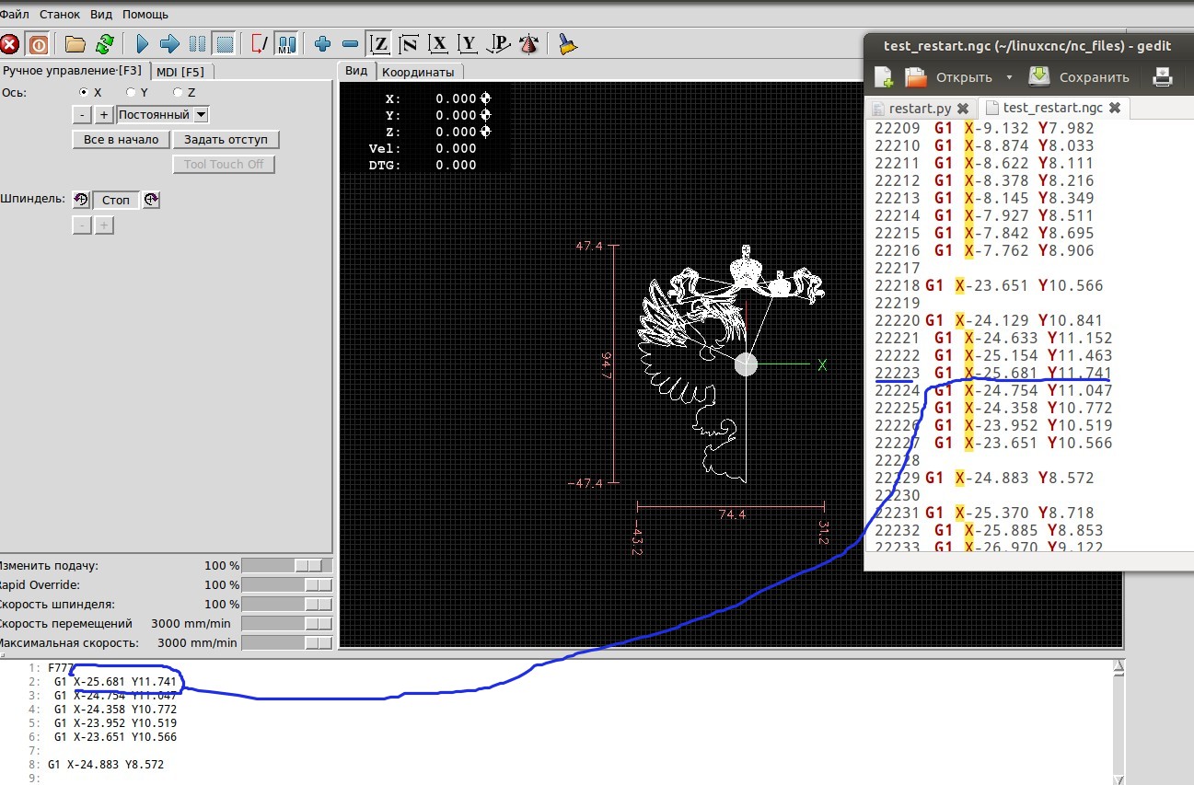Toggle the red Emergency Stop toolbar button
Screen dimensions: 1194x785
10,43
